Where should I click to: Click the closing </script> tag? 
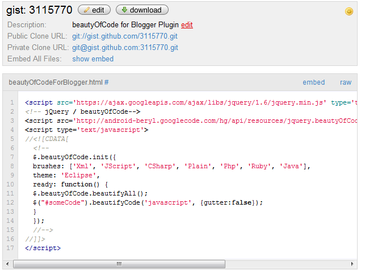43,248
